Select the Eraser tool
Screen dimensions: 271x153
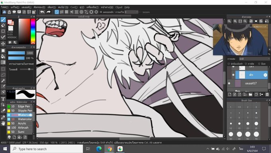click(3, 26)
